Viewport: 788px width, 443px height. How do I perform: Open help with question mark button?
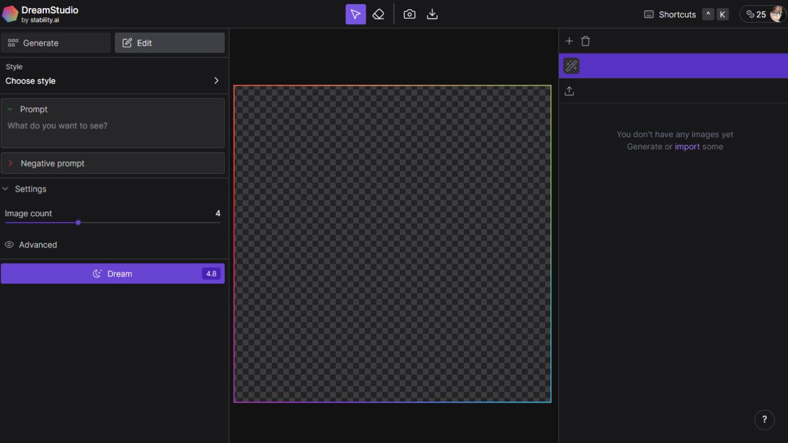764,420
